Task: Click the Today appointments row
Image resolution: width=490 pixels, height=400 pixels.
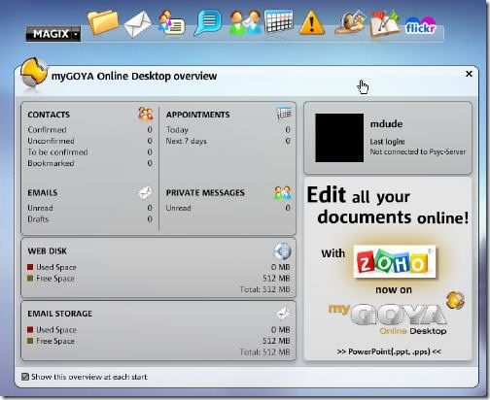Action: [228, 130]
